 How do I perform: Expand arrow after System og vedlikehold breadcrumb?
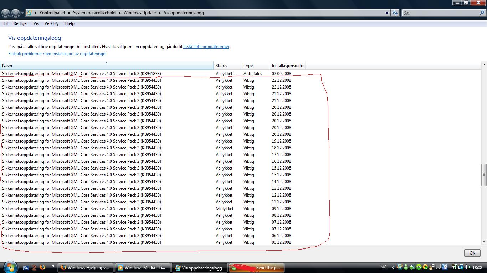[x=119, y=13]
